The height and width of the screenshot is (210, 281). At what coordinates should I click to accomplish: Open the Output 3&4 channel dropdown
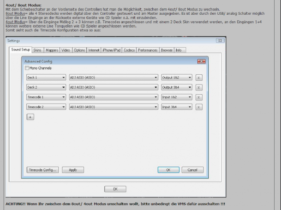click(177, 87)
